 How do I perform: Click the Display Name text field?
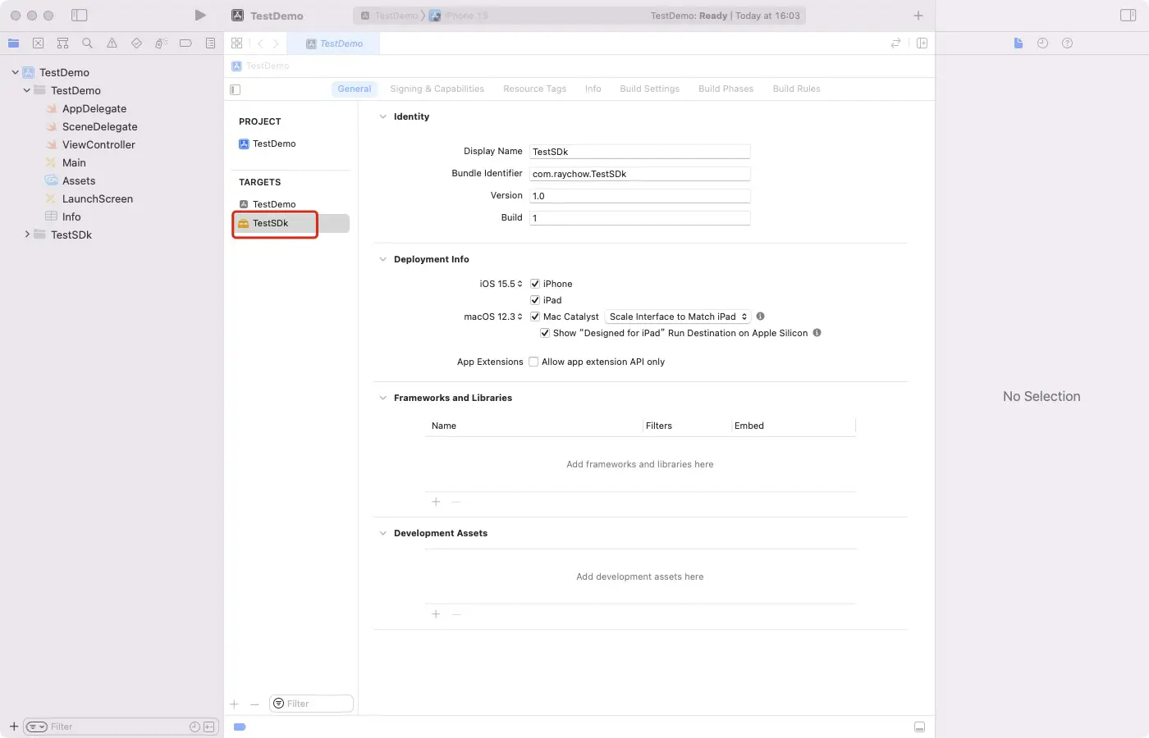coord(639,152)
